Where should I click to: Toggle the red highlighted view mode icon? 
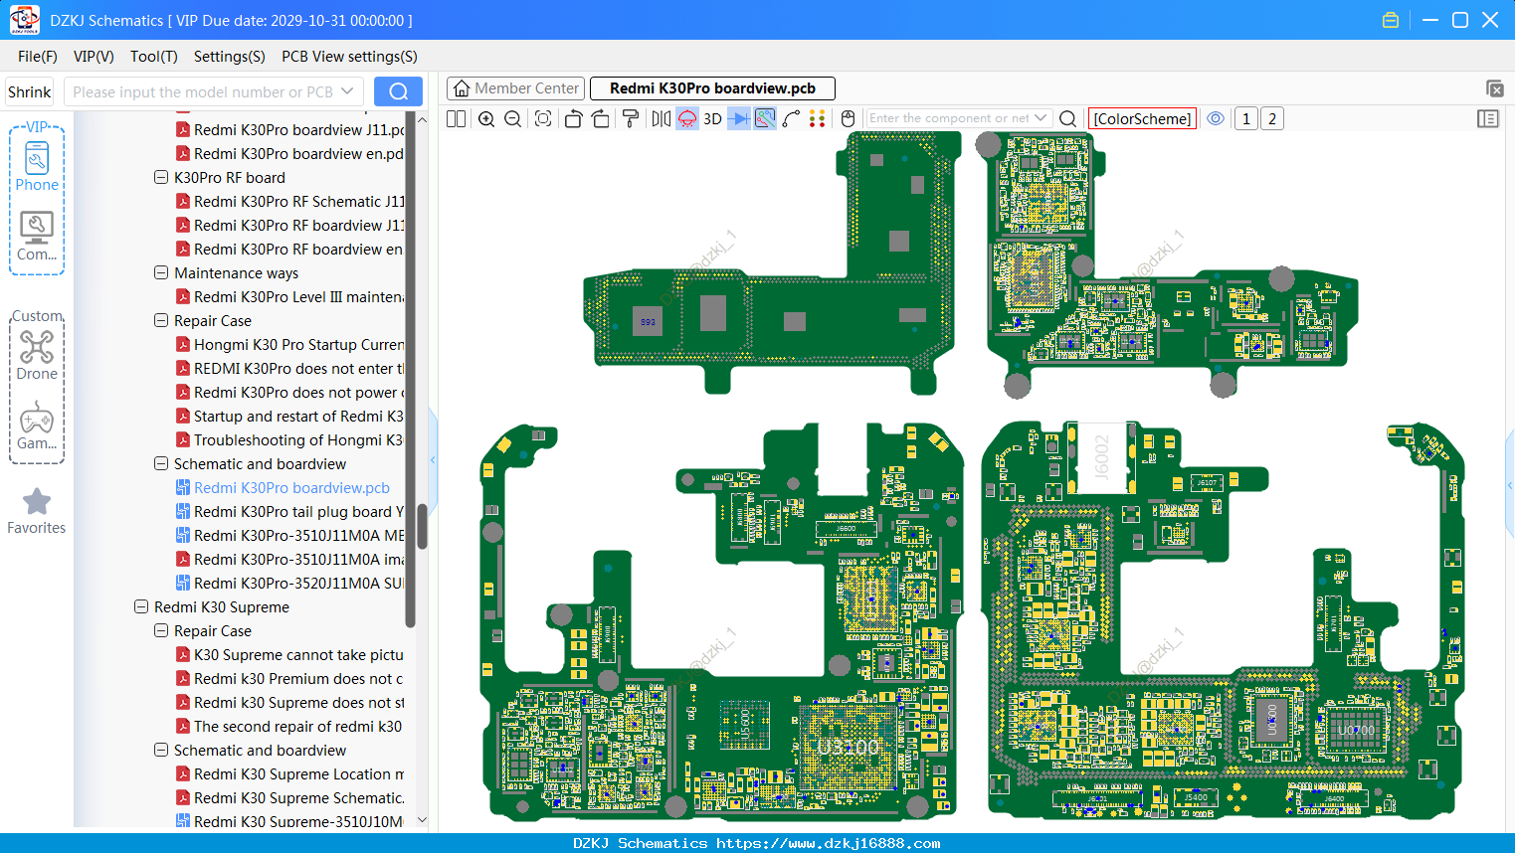click(687, 118)
